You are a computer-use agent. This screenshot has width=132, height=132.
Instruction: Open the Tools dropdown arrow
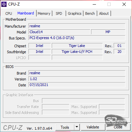click(77, 127)
